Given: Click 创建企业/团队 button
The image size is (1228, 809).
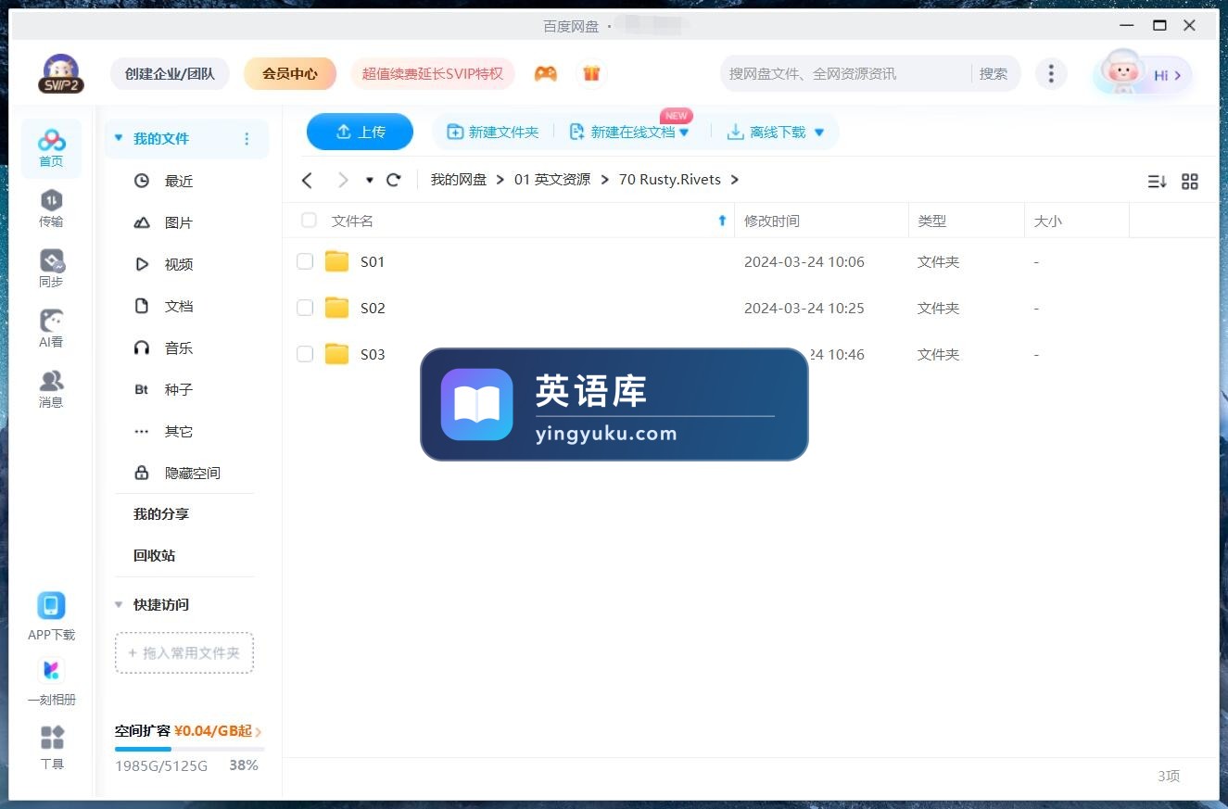Looking at the screenshot, I should (170, 73).
